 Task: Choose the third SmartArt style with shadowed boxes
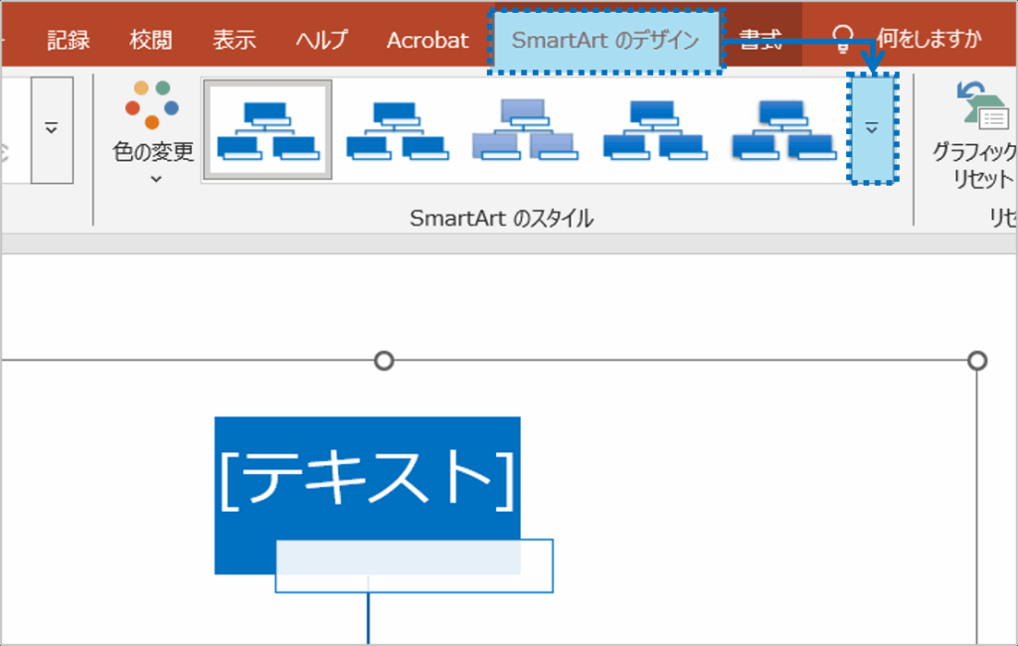(x=525, y=129)
